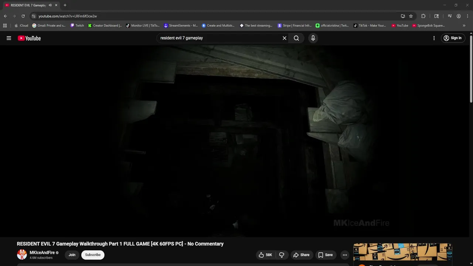Join the MKIceAndFire channel membership
473x266 pixels.
point(72,255)
